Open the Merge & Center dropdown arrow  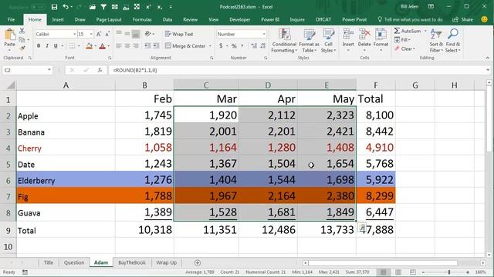click(210, 46)
